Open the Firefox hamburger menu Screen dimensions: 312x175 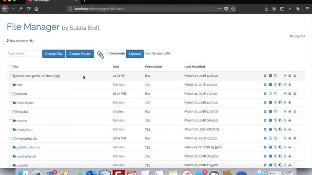pyautogui.click(x=307, y=9)
